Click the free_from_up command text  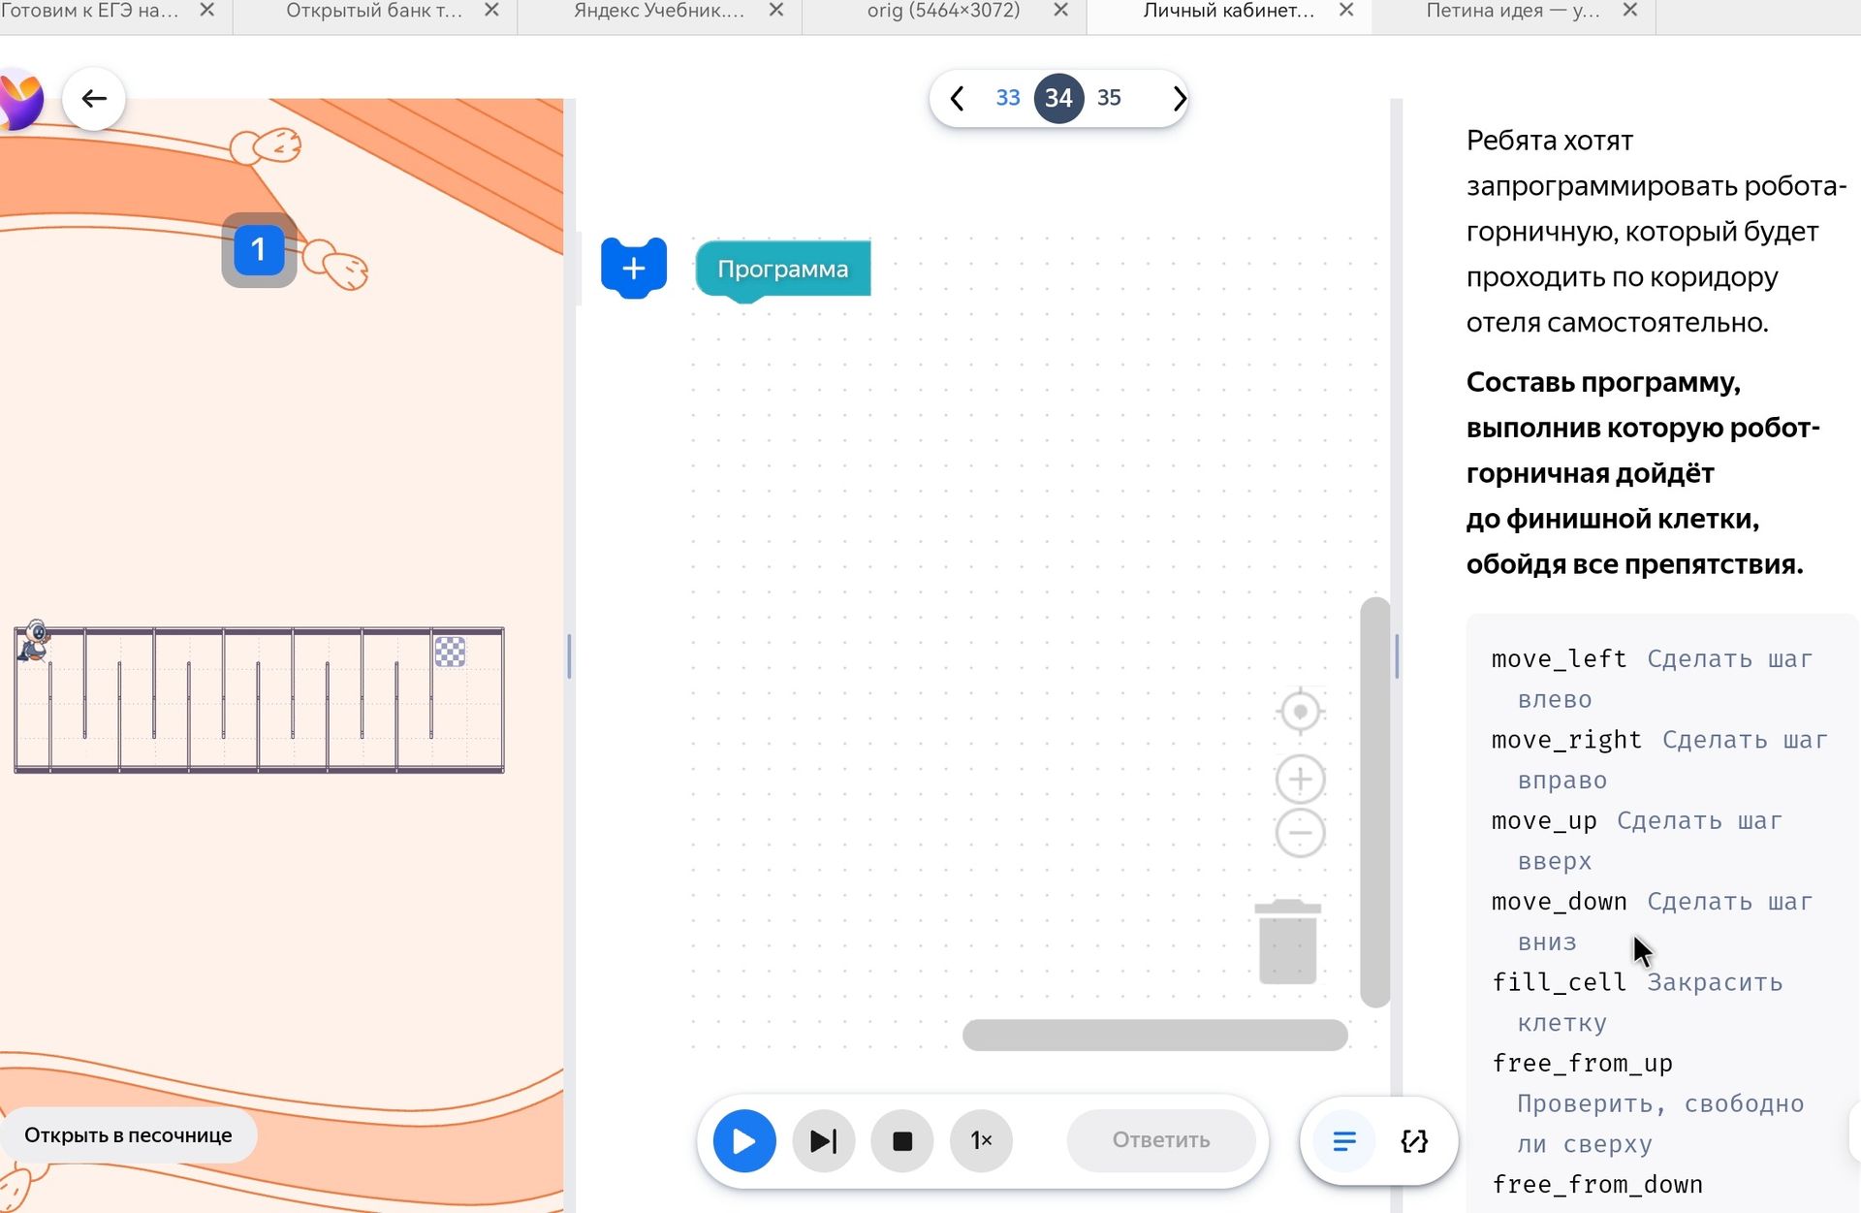pos(1582,1064)
